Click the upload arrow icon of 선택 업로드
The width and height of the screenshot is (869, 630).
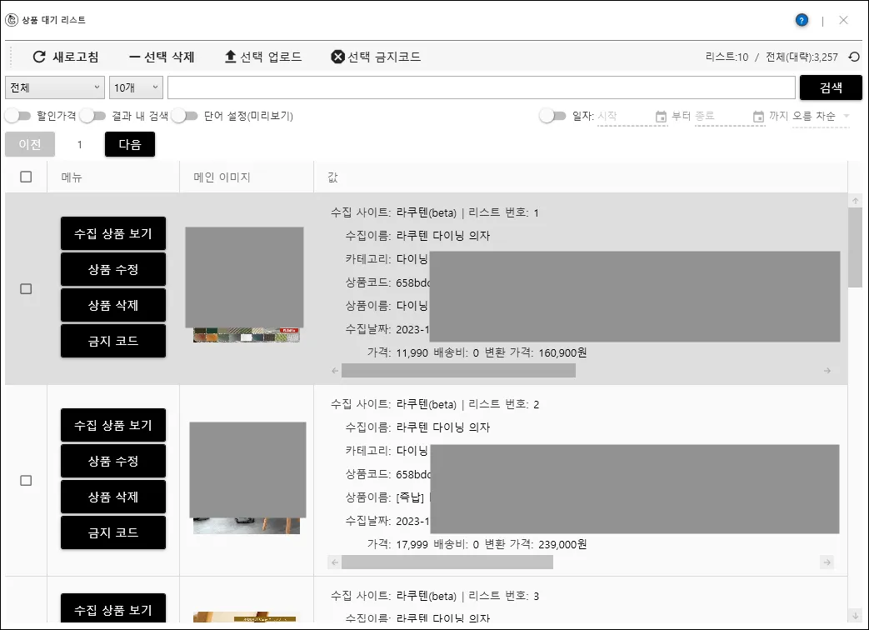point(231,57)
